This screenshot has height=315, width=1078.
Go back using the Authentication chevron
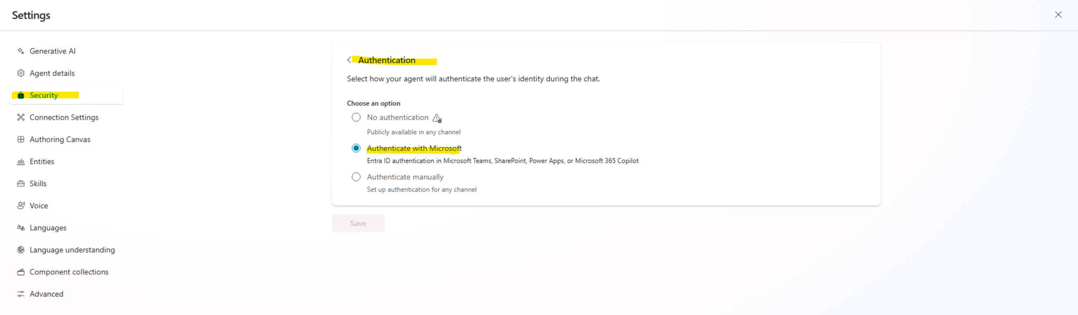(349, 60)
